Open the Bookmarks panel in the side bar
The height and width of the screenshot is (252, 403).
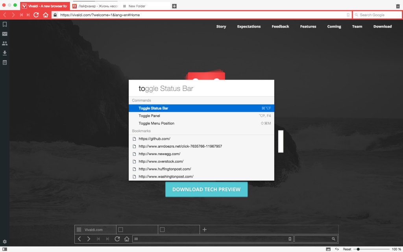click(x=5, y=24)
